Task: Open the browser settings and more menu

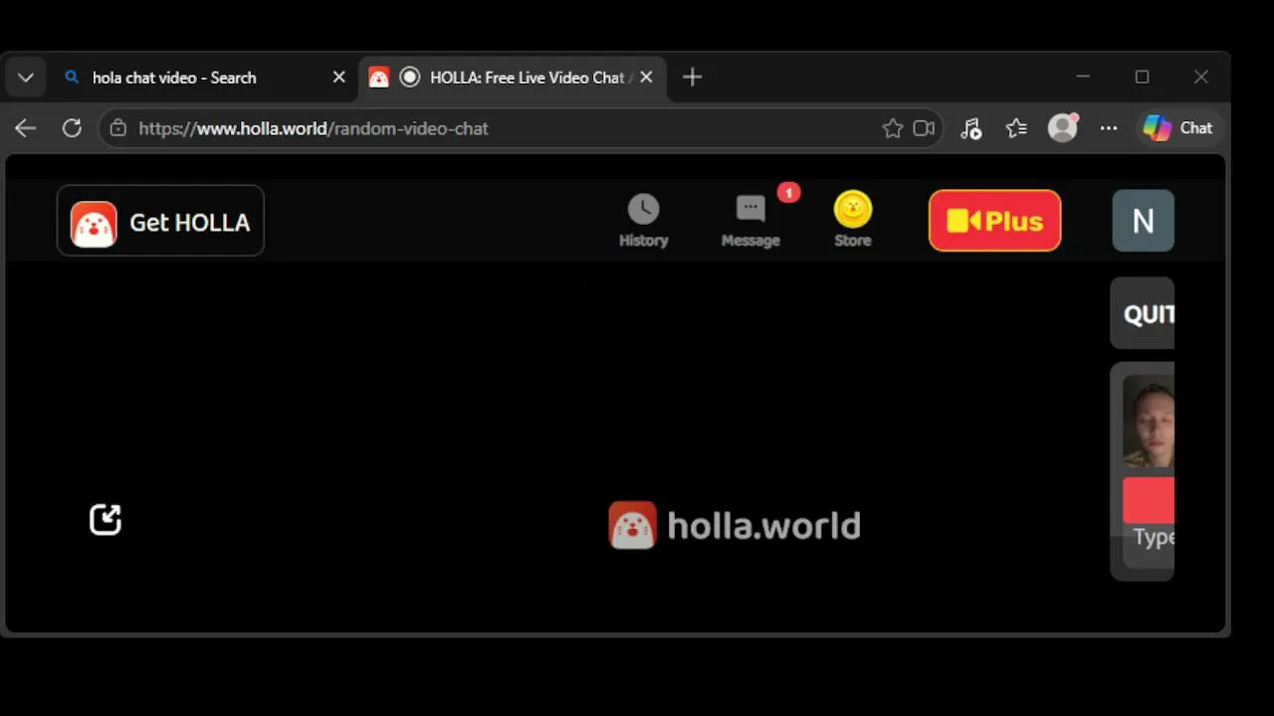Action: pyautogui.click(x=1109, y=128)
